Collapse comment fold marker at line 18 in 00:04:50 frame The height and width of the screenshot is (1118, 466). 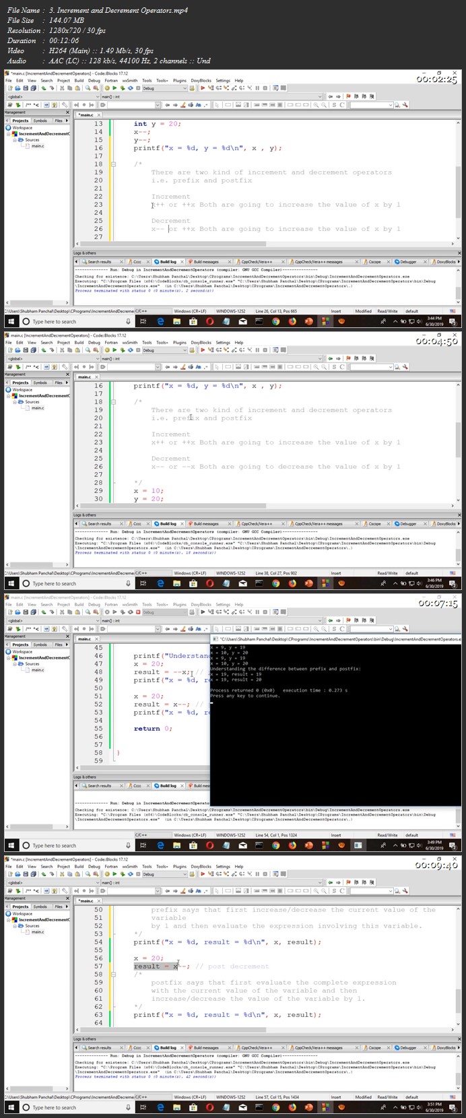coord(113,401)
